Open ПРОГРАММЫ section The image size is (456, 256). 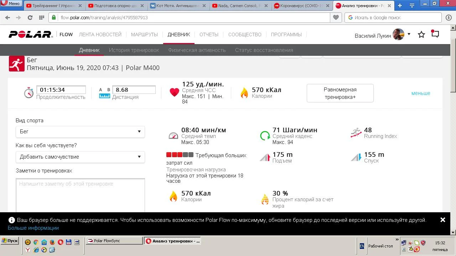pos(286,34)
